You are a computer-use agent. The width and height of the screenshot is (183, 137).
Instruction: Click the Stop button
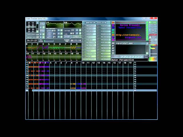pos(105,31)
